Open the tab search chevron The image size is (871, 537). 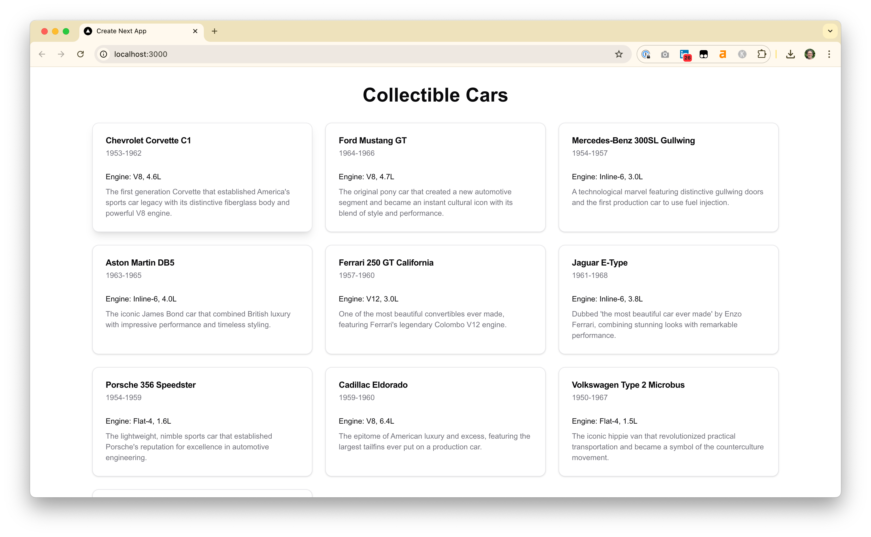pos(830,31)
